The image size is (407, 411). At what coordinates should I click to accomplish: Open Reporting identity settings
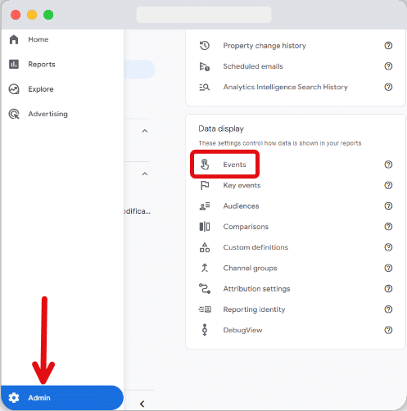pos(254,309)
